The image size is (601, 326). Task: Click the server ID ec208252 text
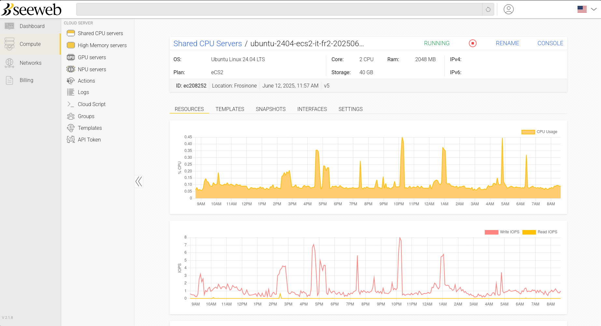coord(191,86)
